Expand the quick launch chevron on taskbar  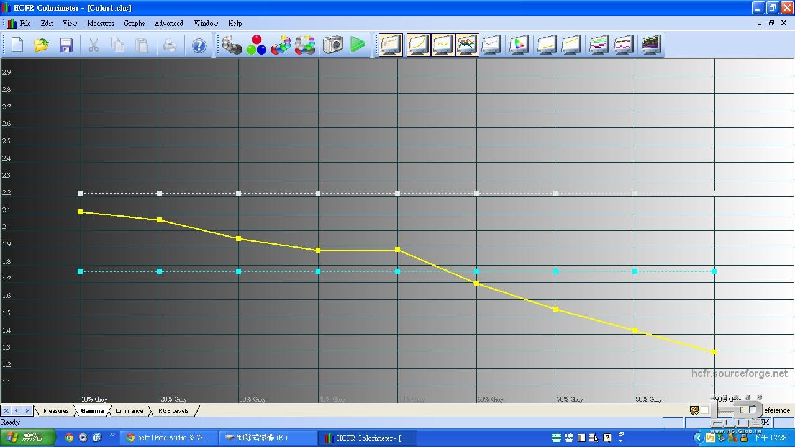click(x=112, y=434)
